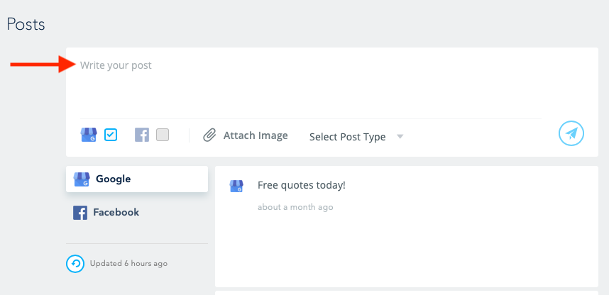Open the Select Post Type dropdown
Screen dimensions: 609x295
[x=356, y=137]
